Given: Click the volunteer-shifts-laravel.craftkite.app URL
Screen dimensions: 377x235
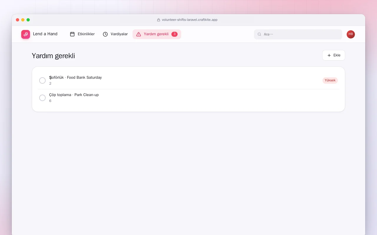Looking at the screenshot, I should point(190,20).
